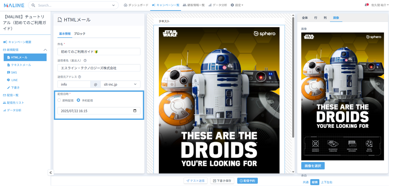Click the info address local-part field
This screenshot has width=393, height=186.
(x=74, y=84)
